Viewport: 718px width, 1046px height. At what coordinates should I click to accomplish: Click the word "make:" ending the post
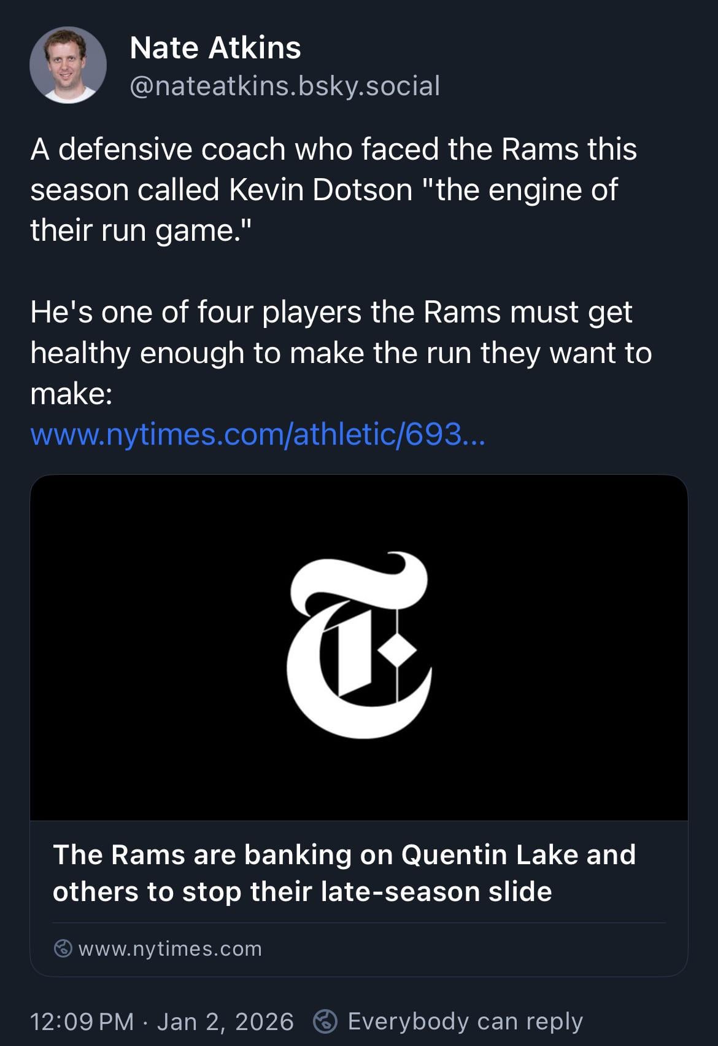pyautogui.click(x=71, y=394)
